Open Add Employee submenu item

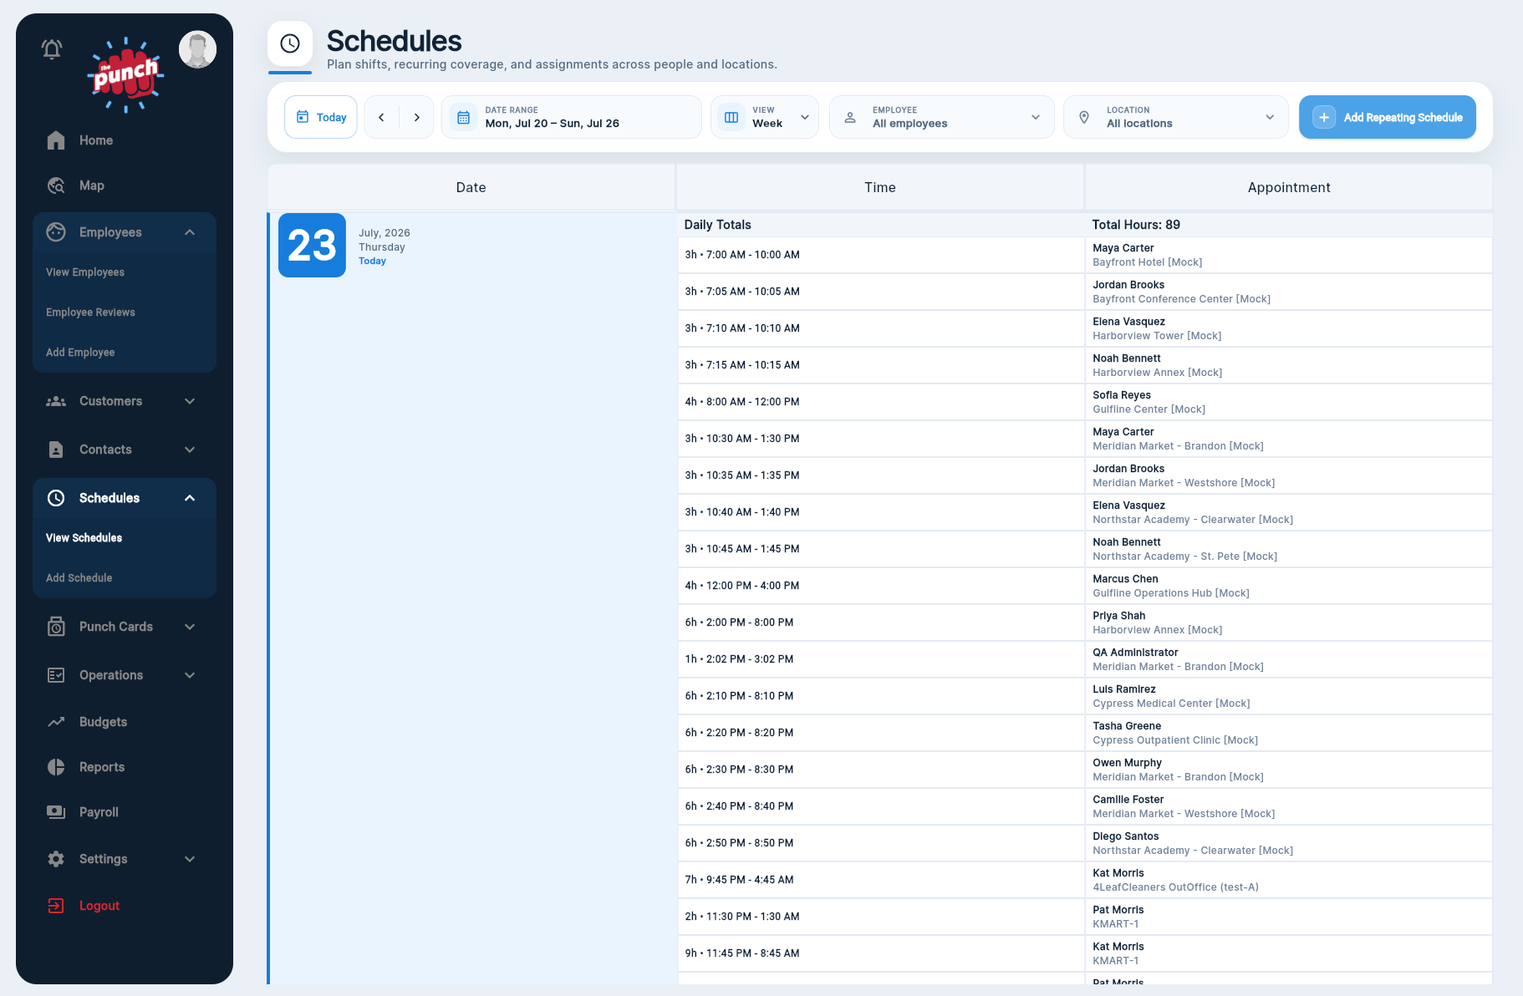[80, 353]
